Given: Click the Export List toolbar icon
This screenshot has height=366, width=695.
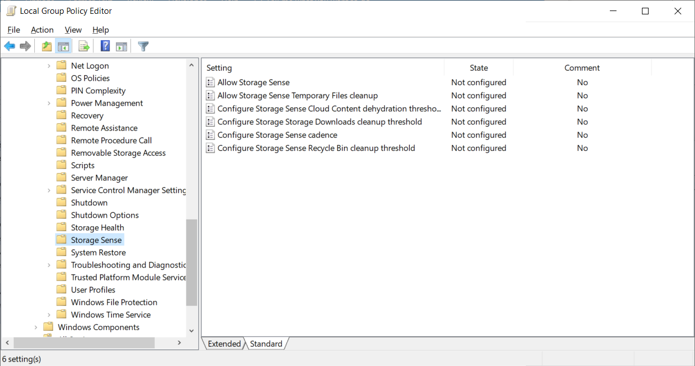Looking at the screenshot, I should [84, 46].
